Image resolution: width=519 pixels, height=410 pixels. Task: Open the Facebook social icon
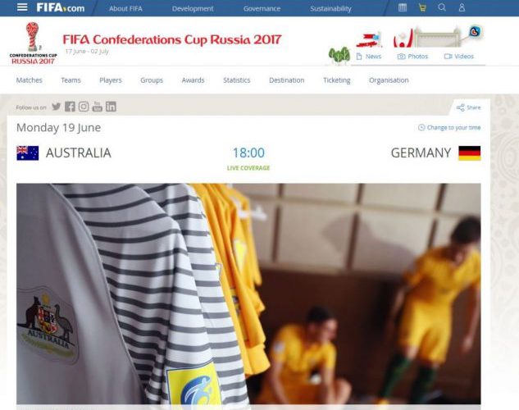70,107
